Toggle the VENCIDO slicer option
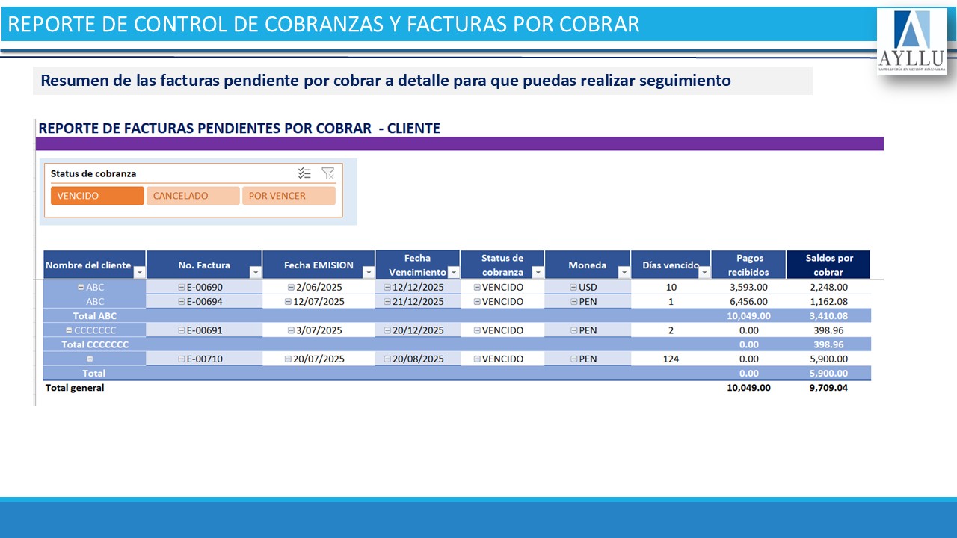 [97, 196]
